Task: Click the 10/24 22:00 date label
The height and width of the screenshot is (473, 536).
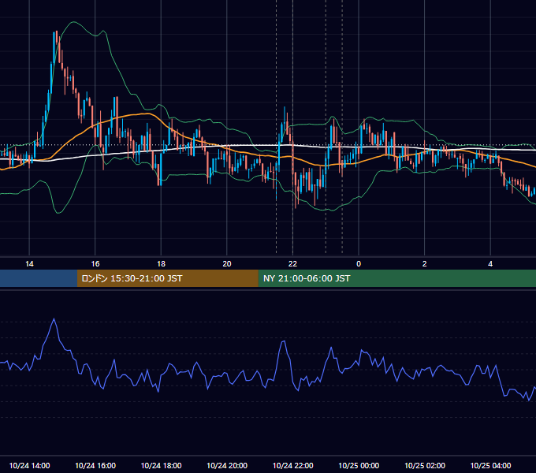Action: coord(292,465)
